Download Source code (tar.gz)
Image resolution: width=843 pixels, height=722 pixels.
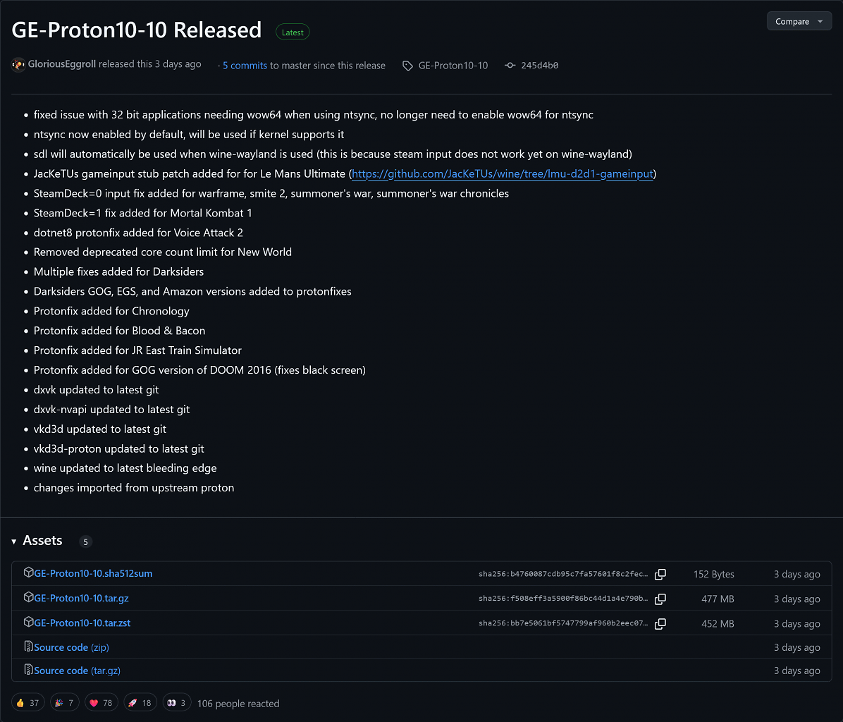77,671
